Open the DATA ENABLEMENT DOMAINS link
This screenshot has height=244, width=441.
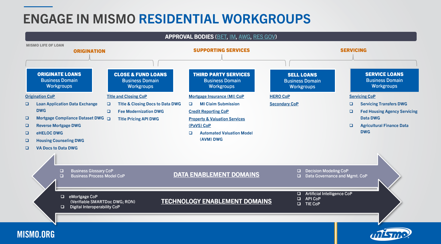click(216, 174)
